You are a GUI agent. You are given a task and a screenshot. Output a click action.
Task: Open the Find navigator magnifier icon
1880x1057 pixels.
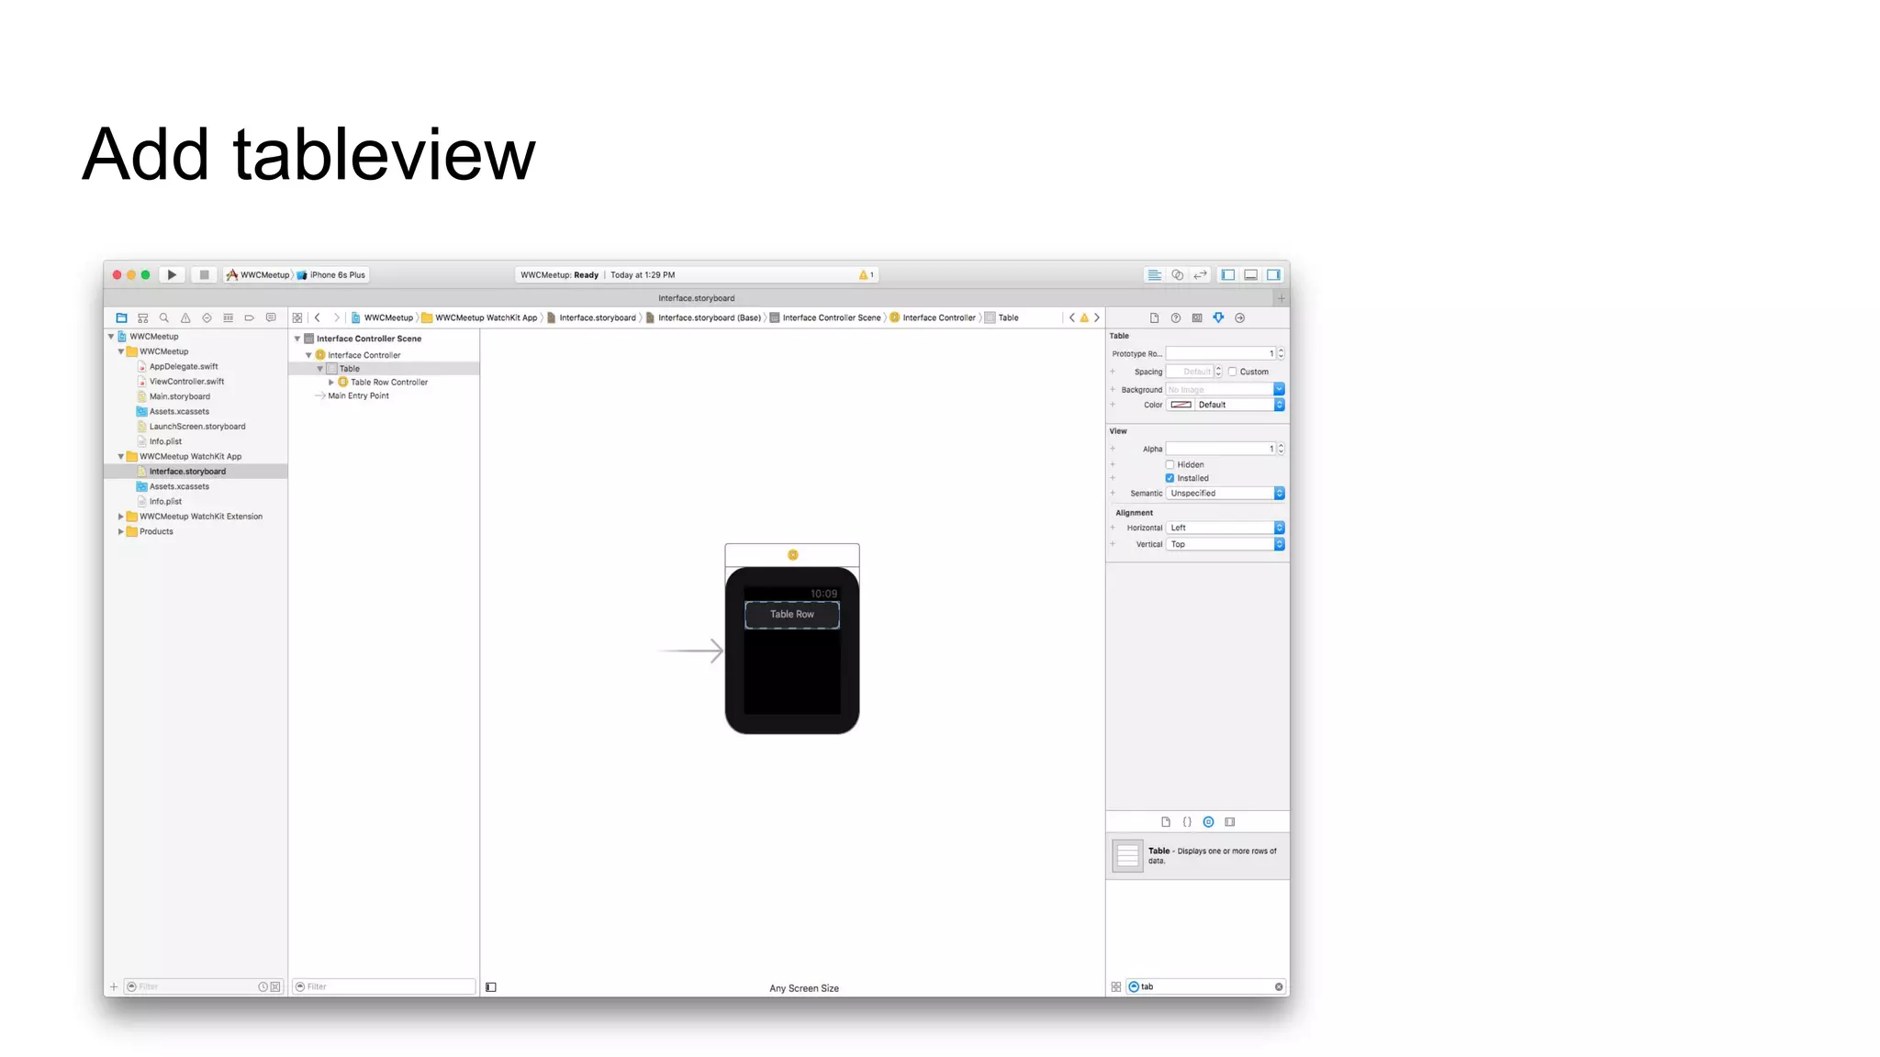(x=164, y=317)
